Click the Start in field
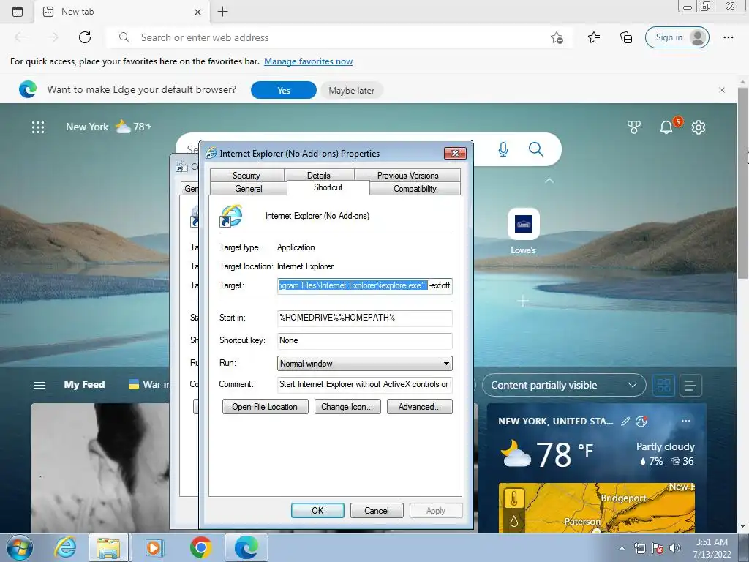749x562 pixels. coord(364,318)
